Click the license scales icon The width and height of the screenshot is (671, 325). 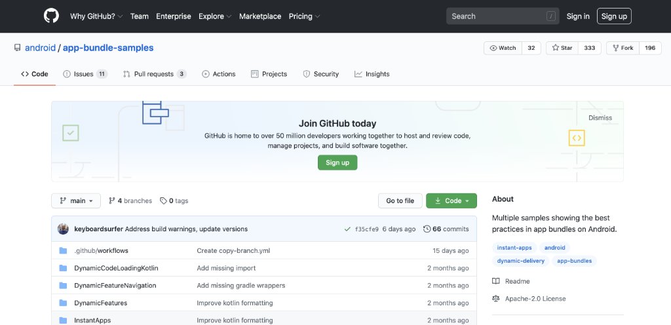click(496, 299)
